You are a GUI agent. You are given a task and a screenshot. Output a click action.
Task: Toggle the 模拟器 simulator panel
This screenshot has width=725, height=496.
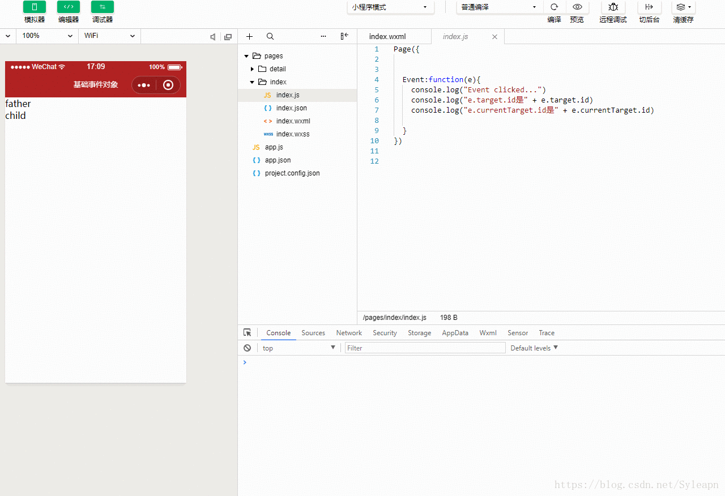tap(35, 7)
